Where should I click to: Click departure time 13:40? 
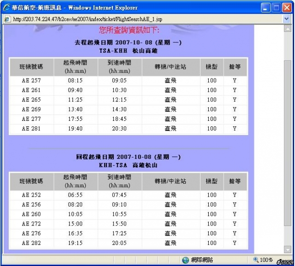click(x=75, y=109)
